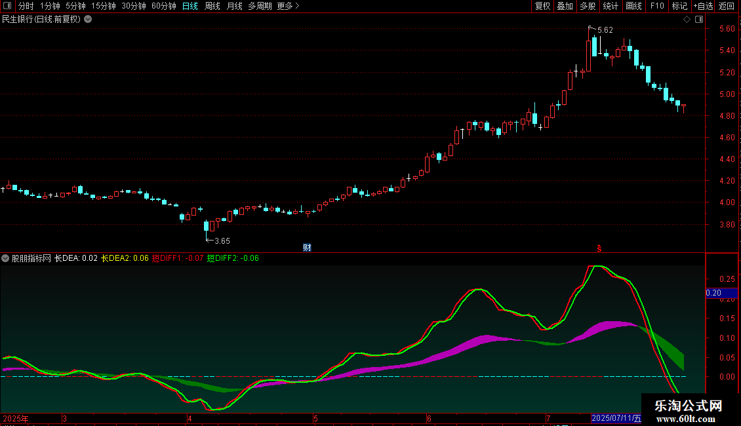Toggle the left sidebar panel icon
The height and width of the screenshot is (426, 741).
(7, 6)
